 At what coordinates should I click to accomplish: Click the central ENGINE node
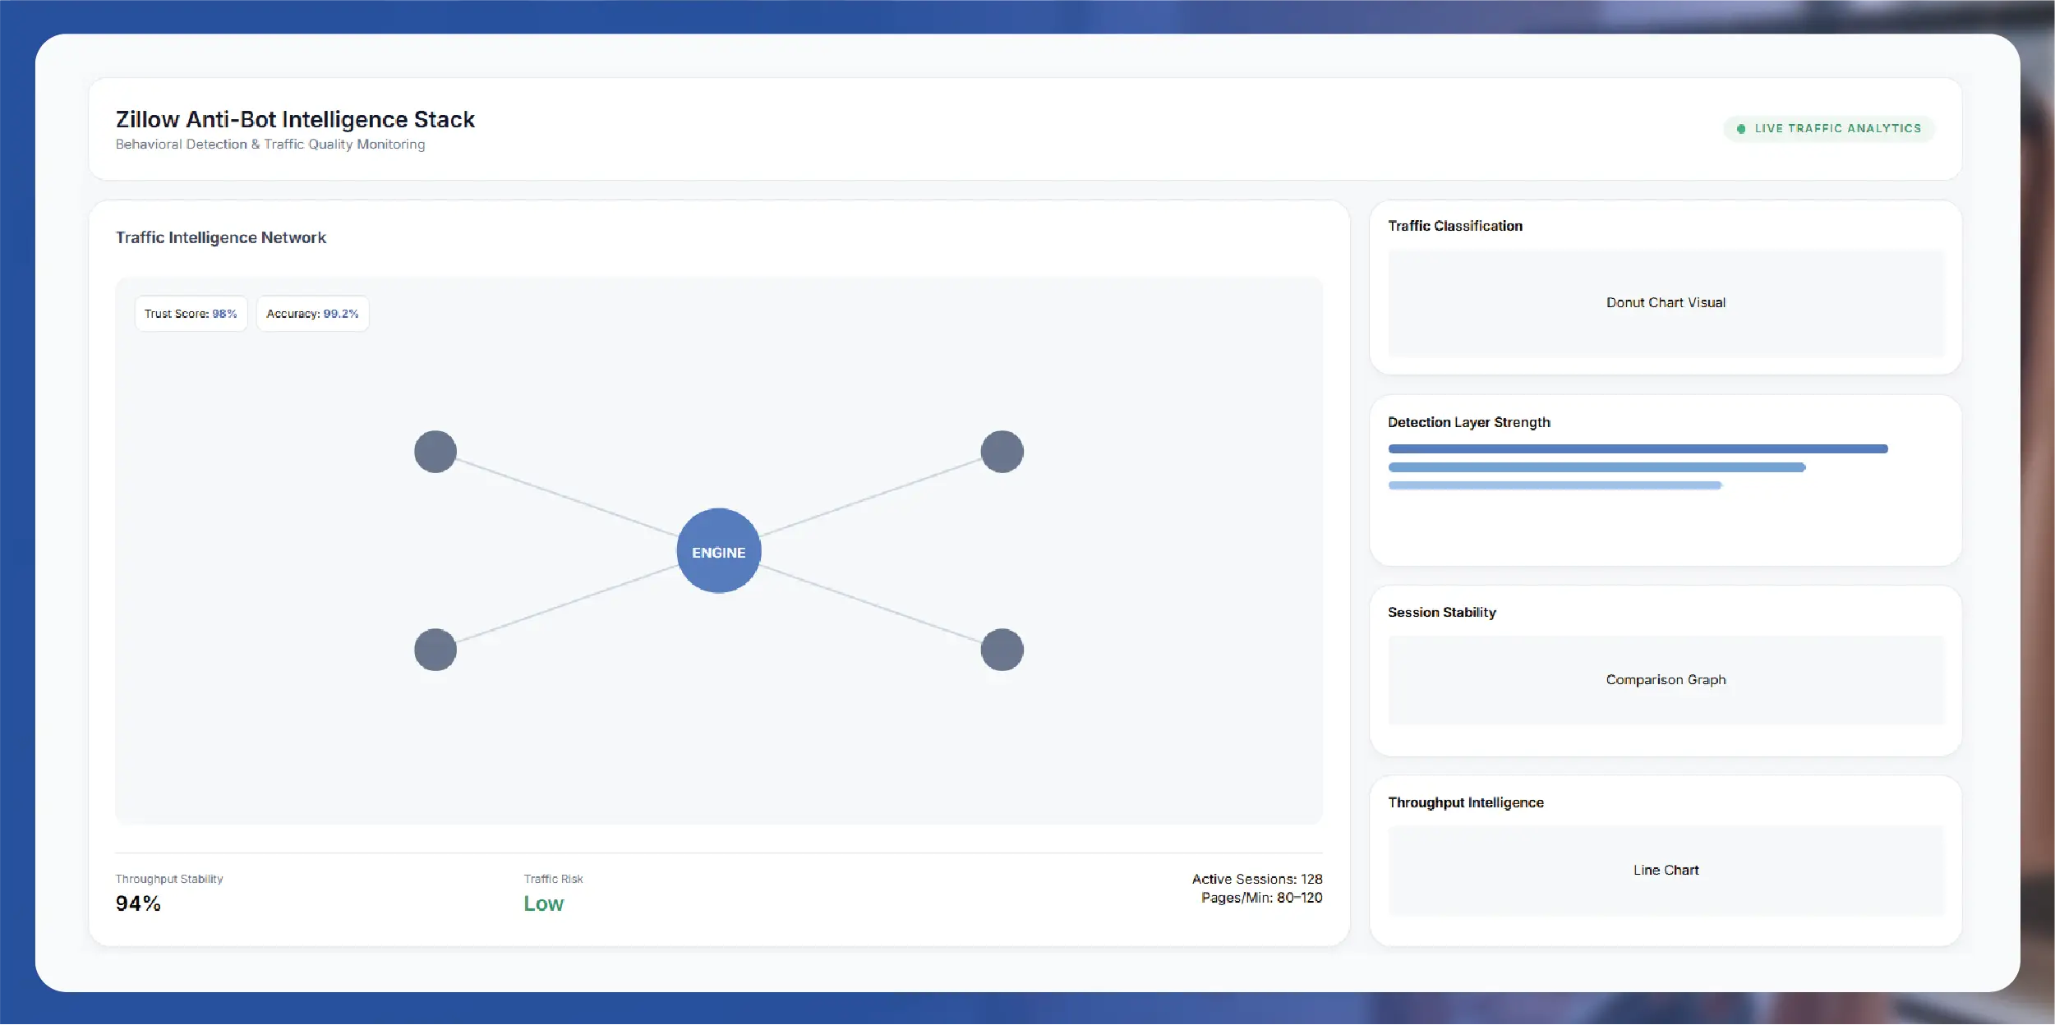(719, 551)
